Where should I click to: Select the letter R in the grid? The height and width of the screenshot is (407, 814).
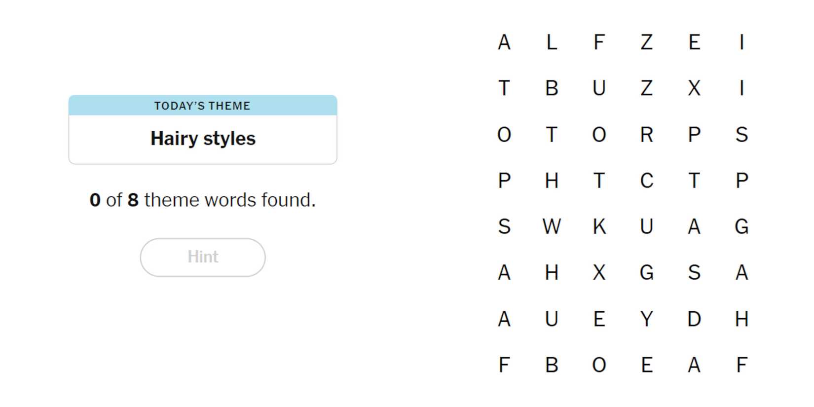(646, 135)
